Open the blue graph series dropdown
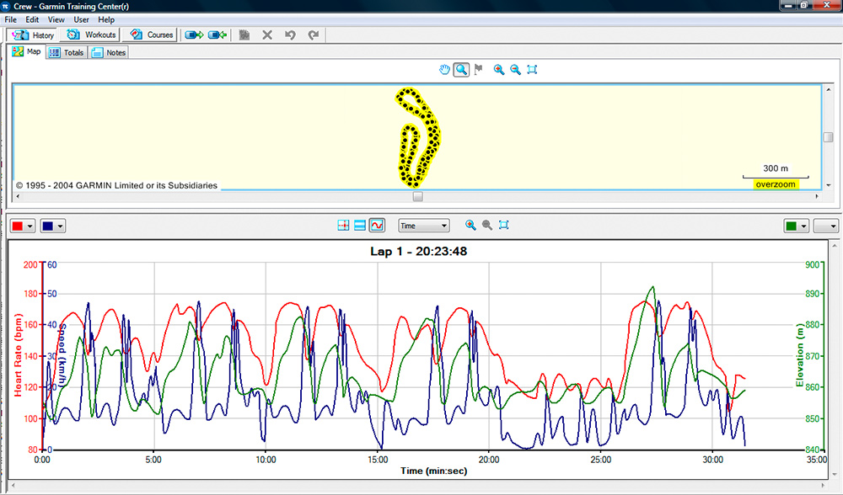This screenshot has height=495, width=843. point(60,226)
